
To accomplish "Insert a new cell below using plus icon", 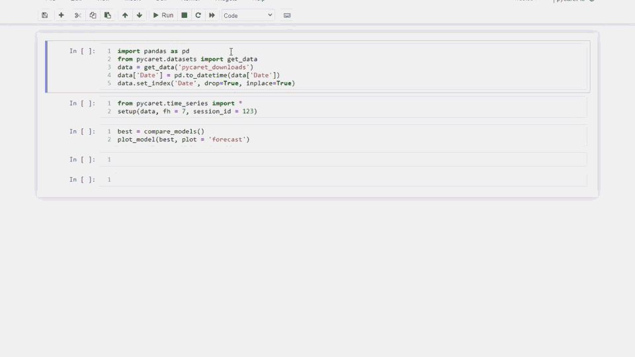I will 61,15.
